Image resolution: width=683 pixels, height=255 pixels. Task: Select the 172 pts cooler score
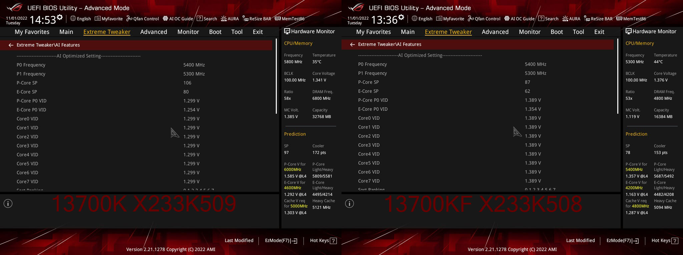tap(319, 153)
